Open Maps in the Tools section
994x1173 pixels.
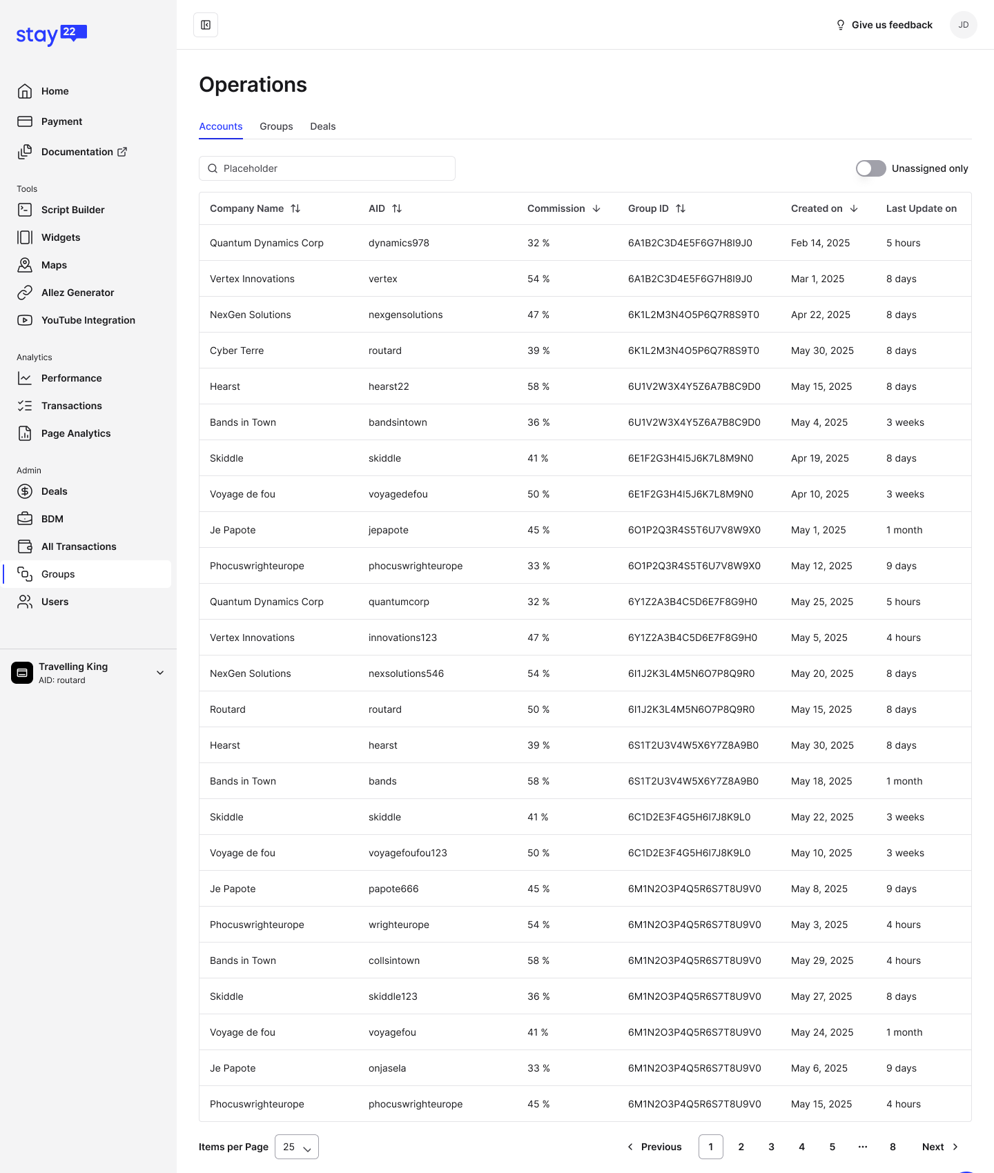[54, 265]
